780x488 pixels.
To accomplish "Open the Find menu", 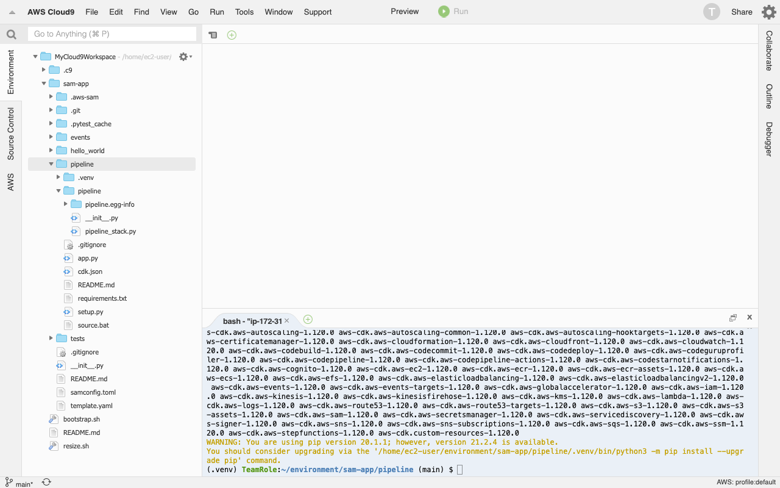I will point(141,12).
